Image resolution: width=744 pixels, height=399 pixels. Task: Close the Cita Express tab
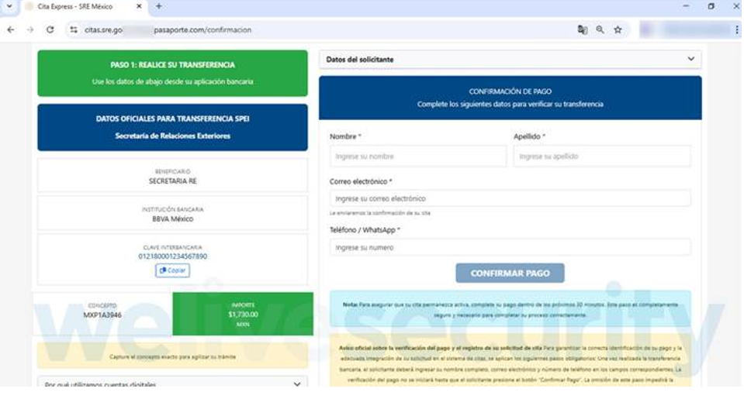point(140,7)
